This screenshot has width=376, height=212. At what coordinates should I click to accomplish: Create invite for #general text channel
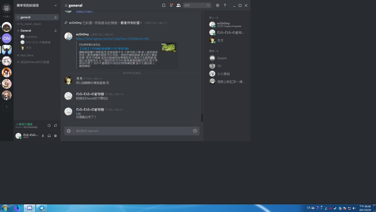pos(56,17)
